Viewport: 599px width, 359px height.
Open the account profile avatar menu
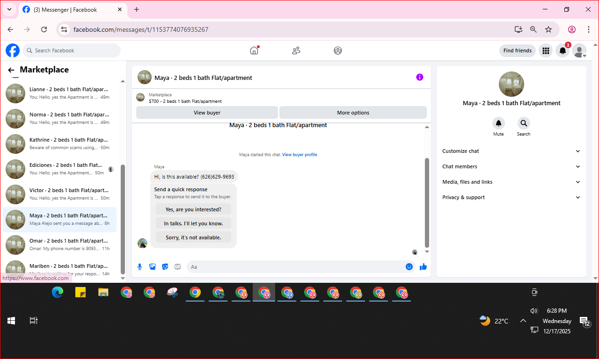579,50
